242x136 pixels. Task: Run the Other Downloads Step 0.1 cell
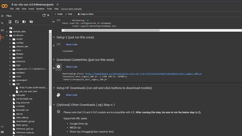59,112
